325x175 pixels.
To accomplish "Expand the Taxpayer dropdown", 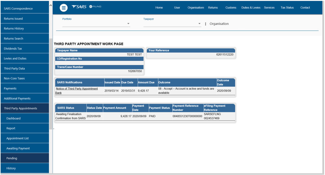I will point(199,24).
